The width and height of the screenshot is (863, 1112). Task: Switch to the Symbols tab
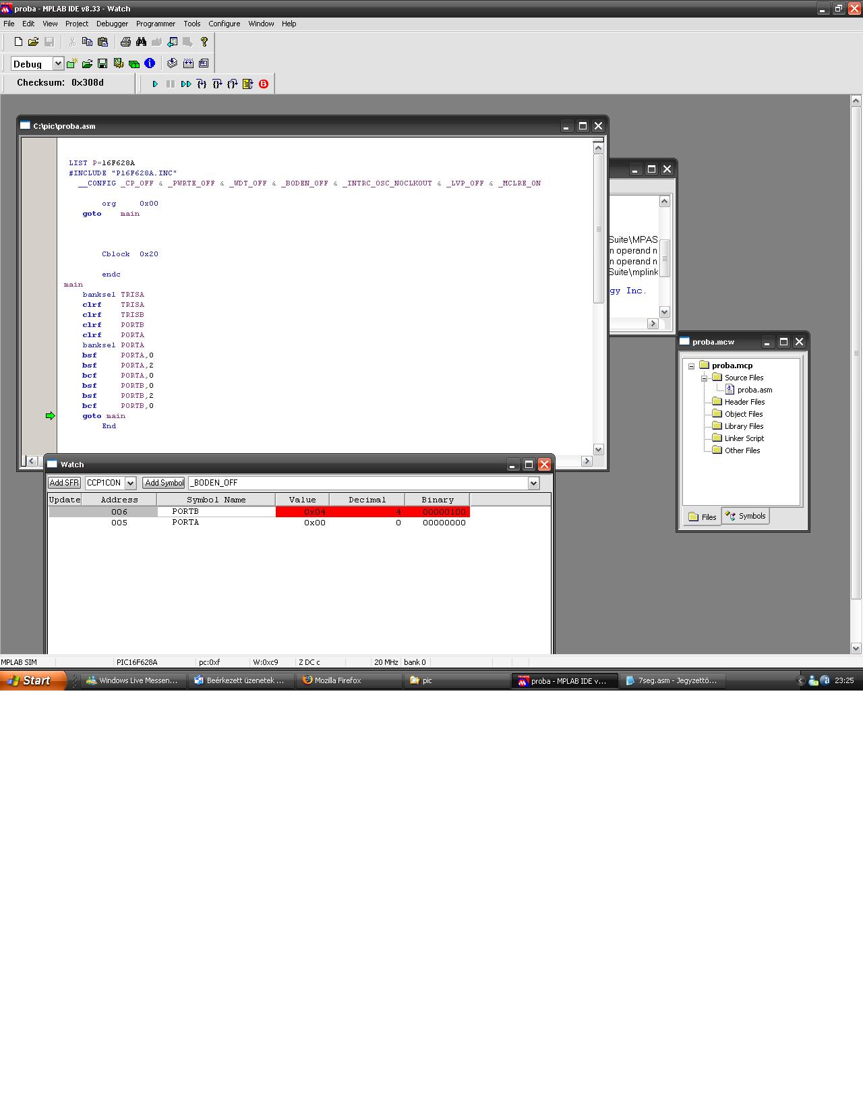746,516
